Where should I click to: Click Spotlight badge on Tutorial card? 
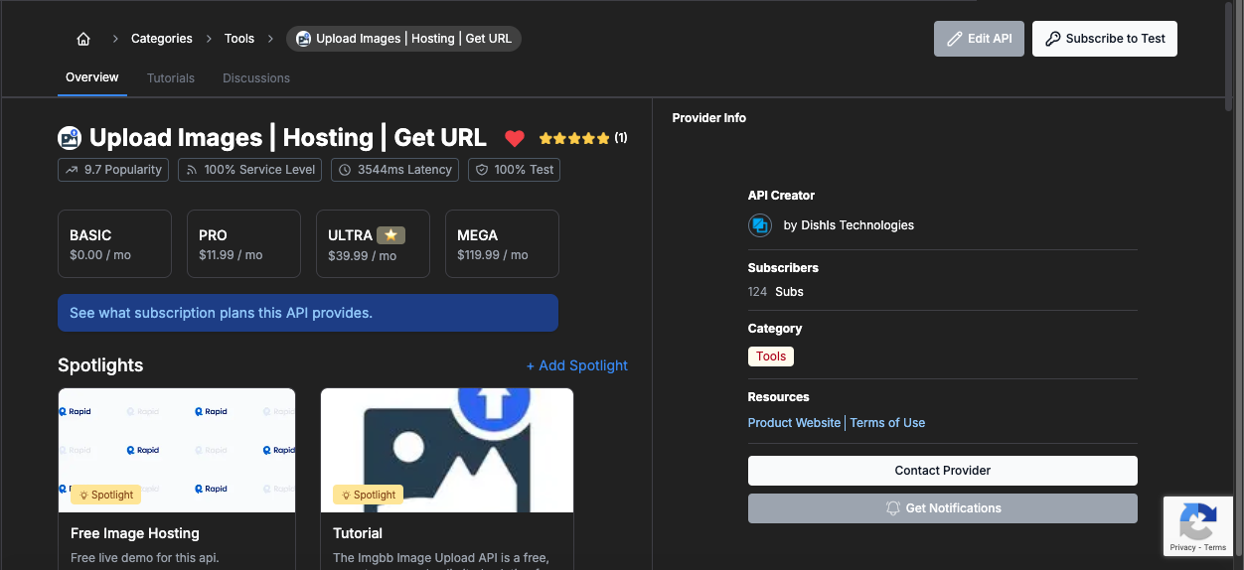(x=368, y=495)
